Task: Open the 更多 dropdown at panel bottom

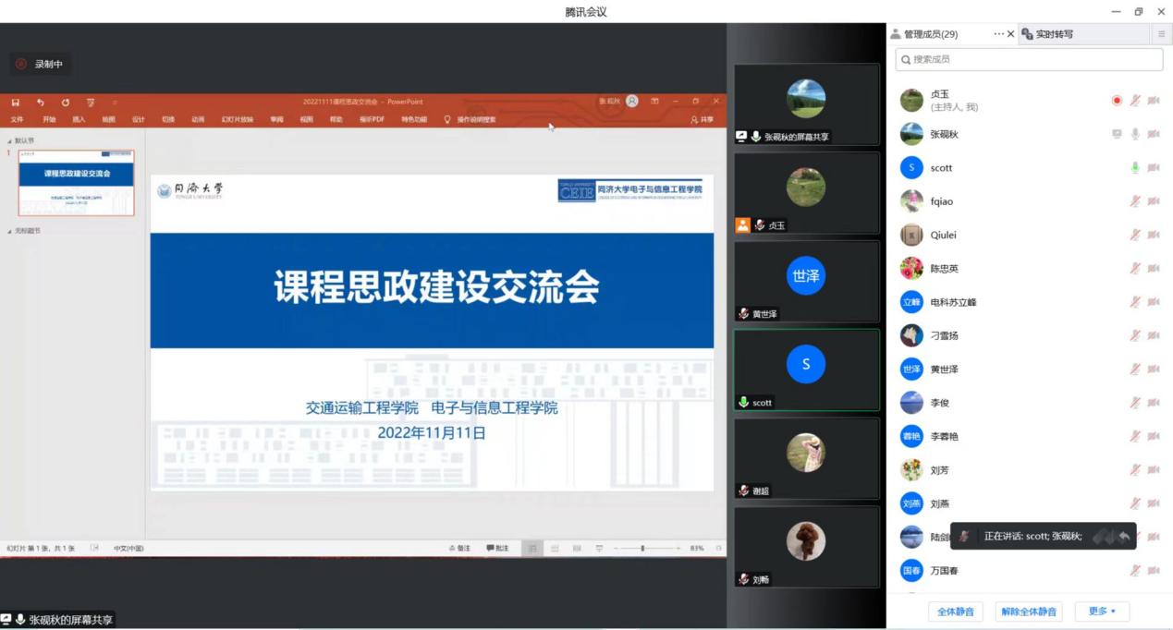Action: pyautogui.click(x=1102, y=612)
